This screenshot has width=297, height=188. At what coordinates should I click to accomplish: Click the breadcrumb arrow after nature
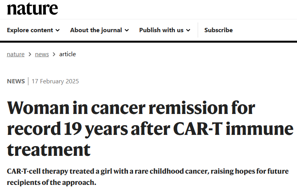(x=30, y=54)
